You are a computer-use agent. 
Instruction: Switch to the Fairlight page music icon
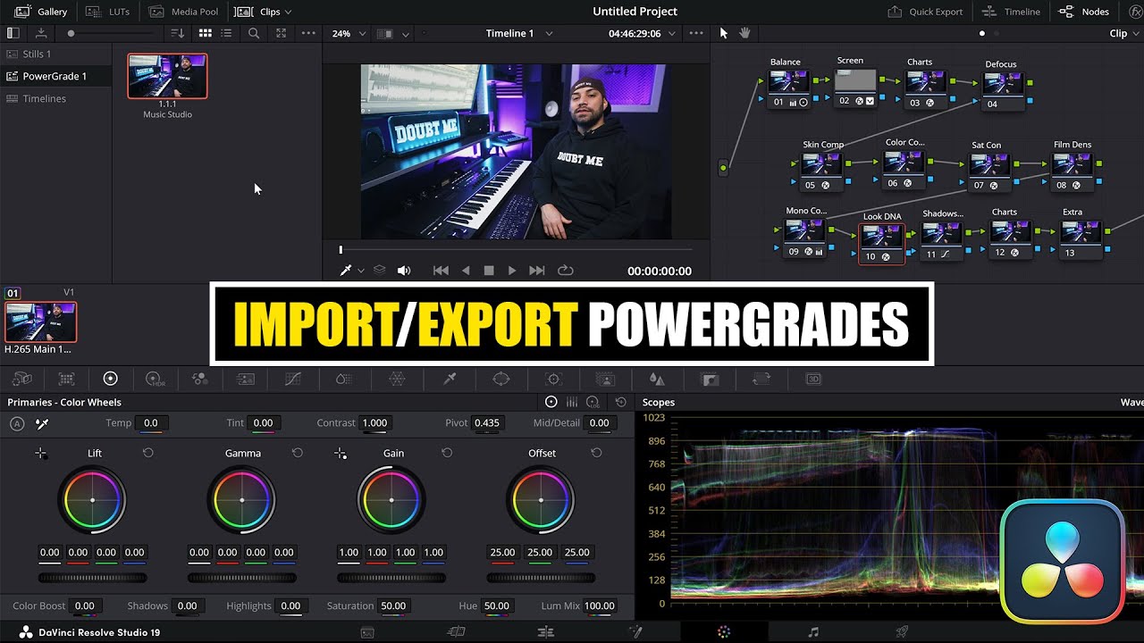tap(813, 632)
